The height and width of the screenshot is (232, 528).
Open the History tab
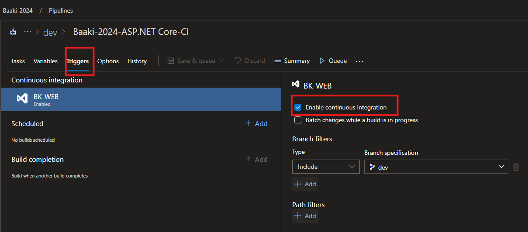coord(137,61)
